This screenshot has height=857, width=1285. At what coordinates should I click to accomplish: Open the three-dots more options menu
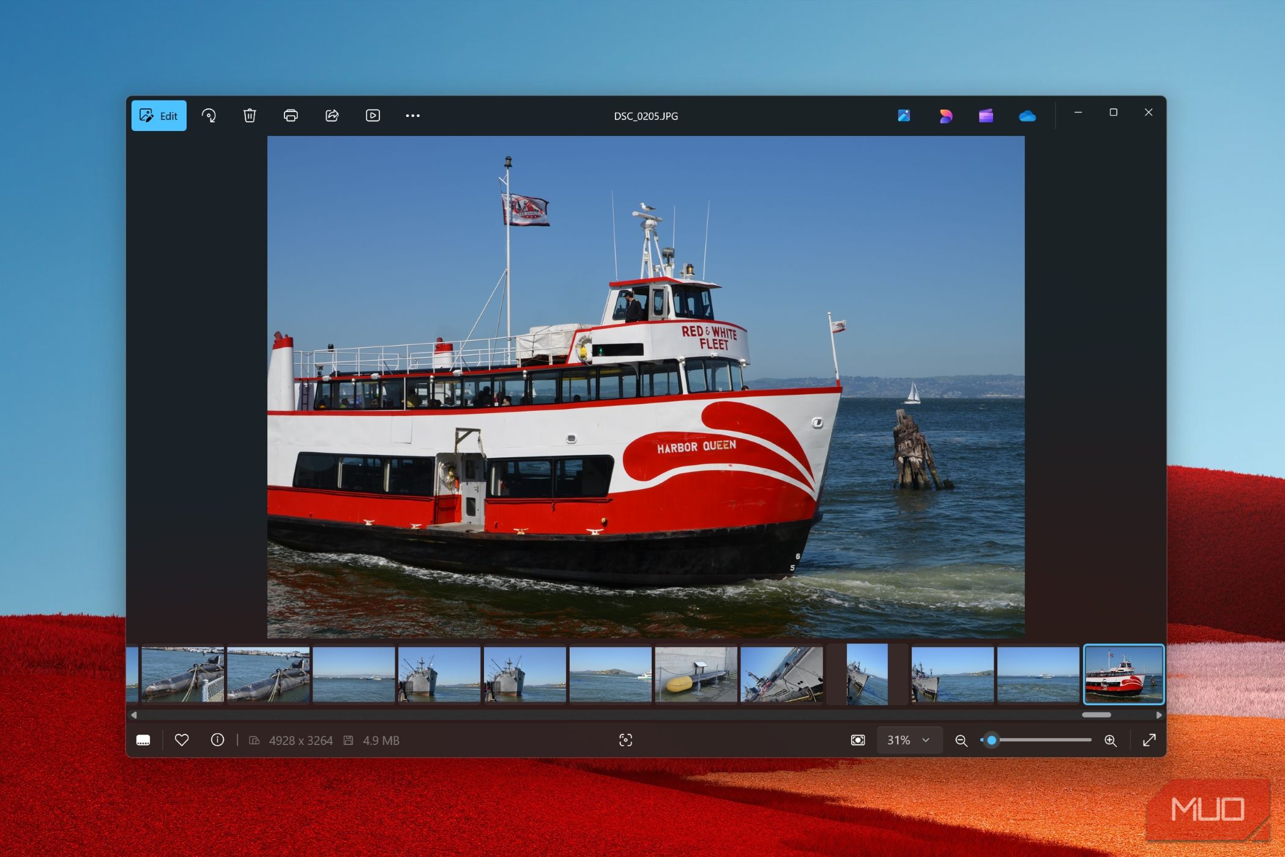pos(412,116)
